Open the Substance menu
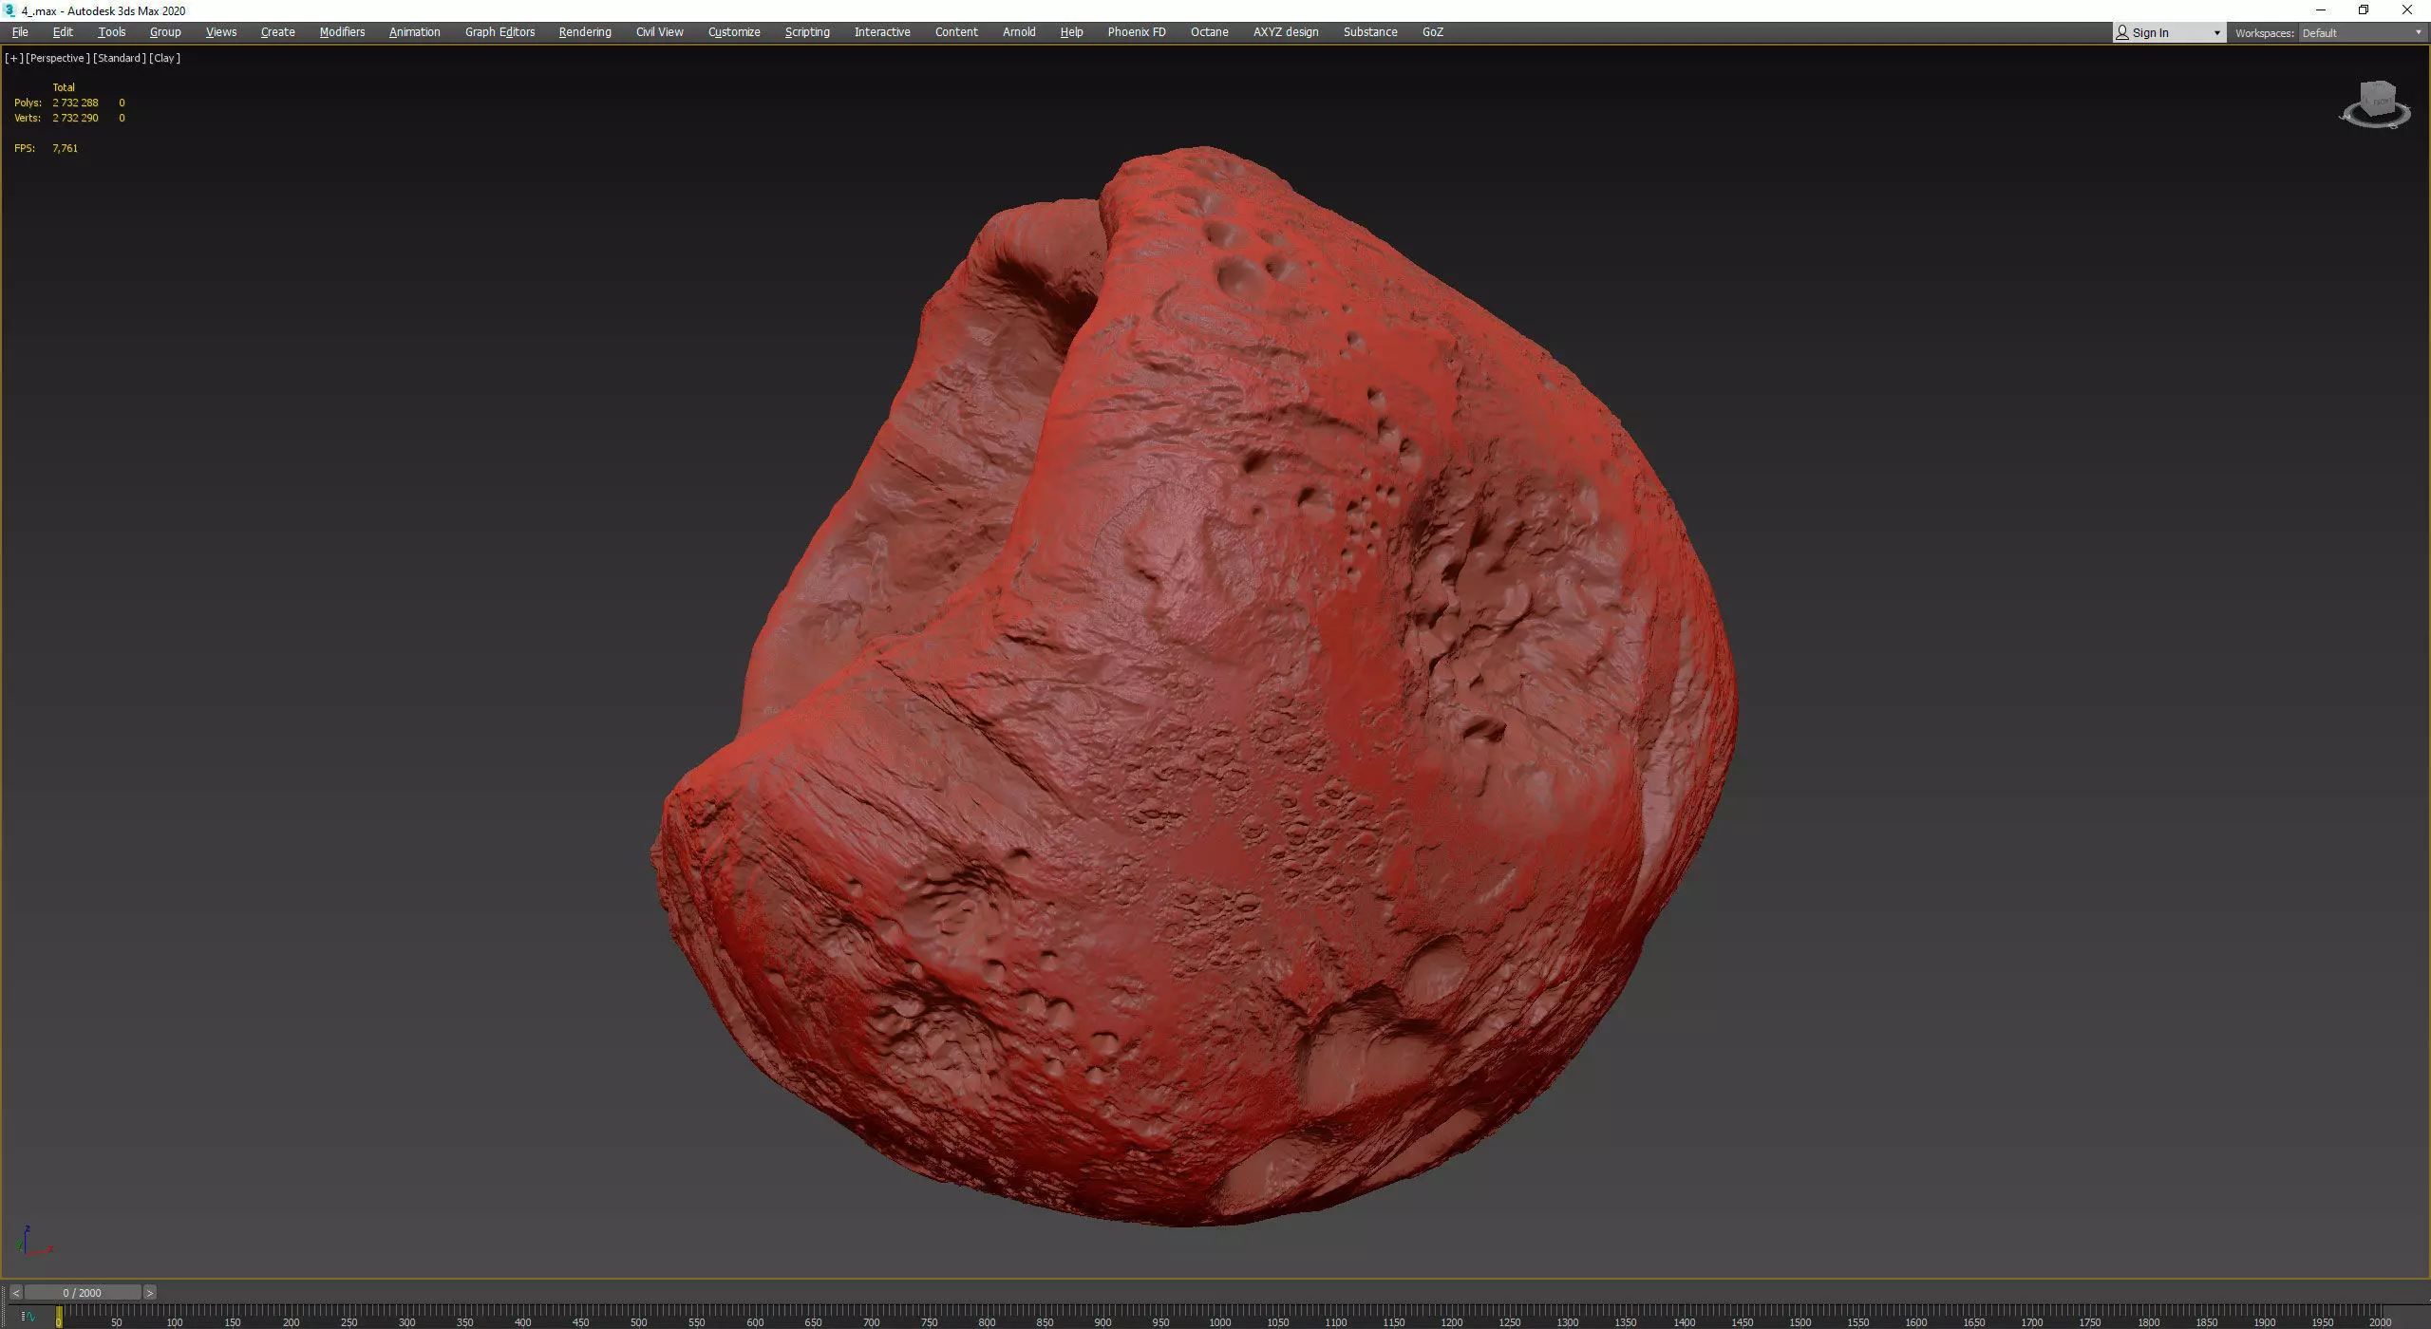Image resolution: width=2431 pixels, height=1329 pixels. (x=1370, y=32)
